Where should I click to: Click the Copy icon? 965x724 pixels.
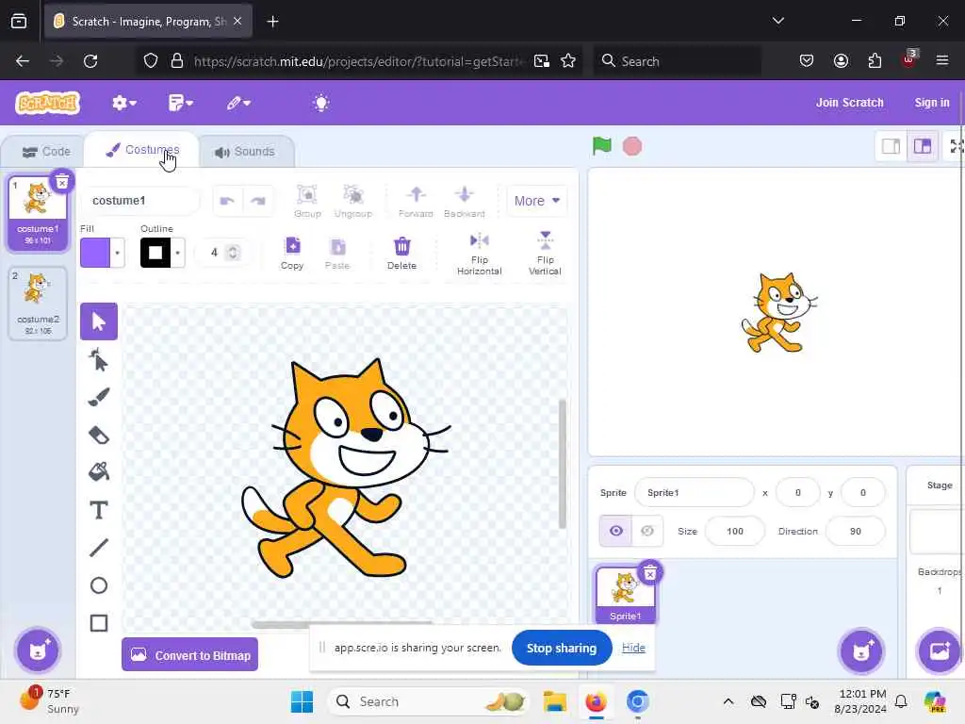coord(292,253)
